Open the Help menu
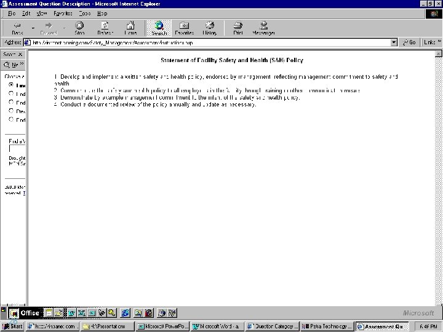This screenshot has width=443, height=332. (102, 14)
